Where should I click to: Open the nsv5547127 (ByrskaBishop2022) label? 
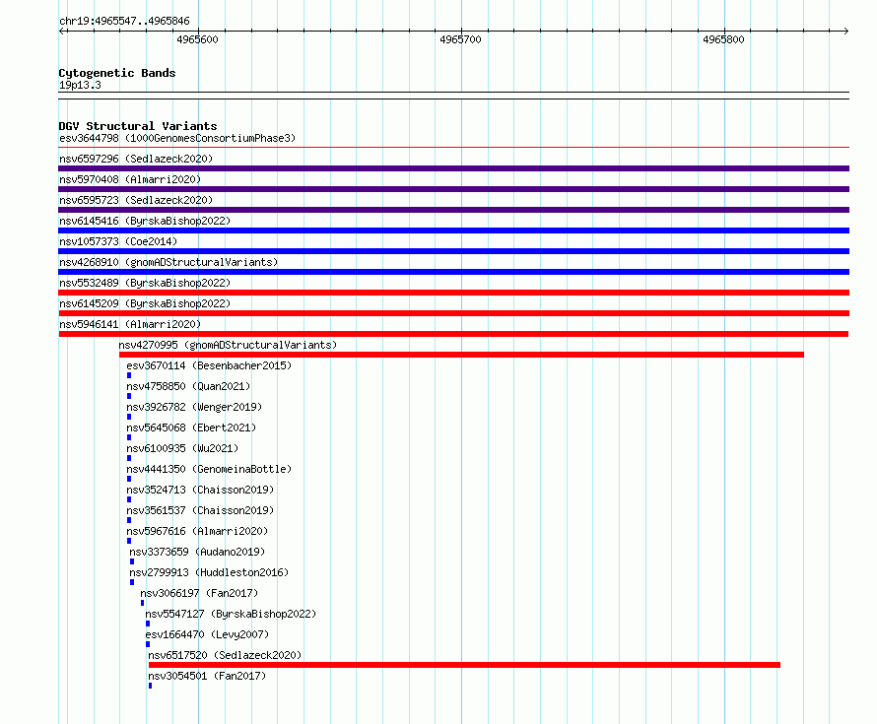point(231,614)
